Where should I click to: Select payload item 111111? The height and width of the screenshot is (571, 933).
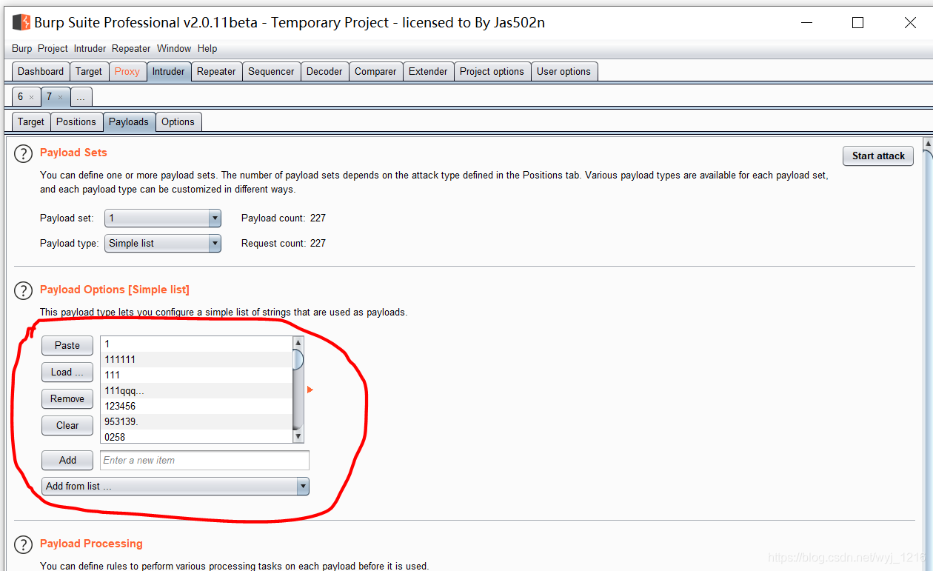point(197,359)
